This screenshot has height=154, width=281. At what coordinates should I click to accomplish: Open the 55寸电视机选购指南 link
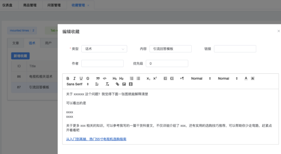coord(96,139)
